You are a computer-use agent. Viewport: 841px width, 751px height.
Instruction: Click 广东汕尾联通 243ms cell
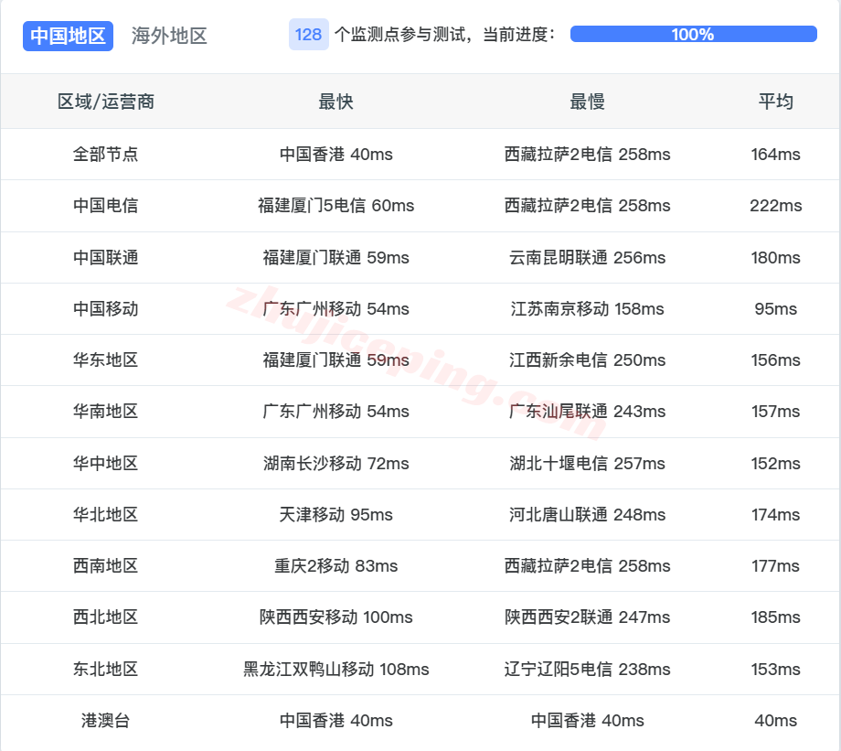[x=587, y=412]
